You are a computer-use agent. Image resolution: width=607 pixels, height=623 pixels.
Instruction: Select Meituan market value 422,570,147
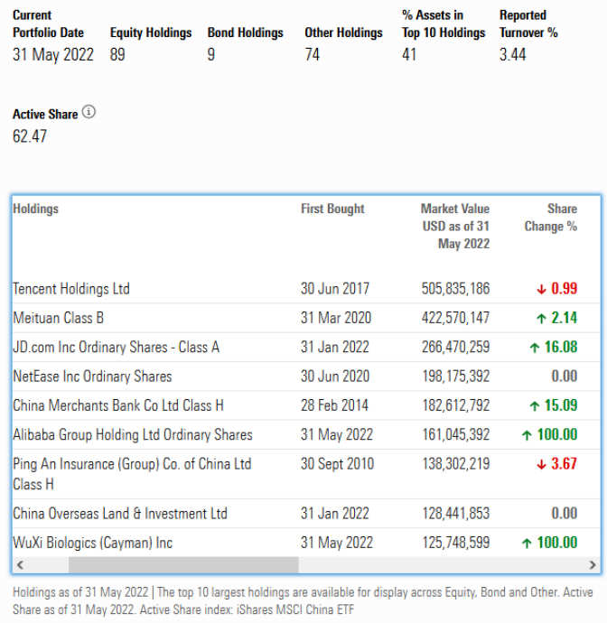[455, 318]
